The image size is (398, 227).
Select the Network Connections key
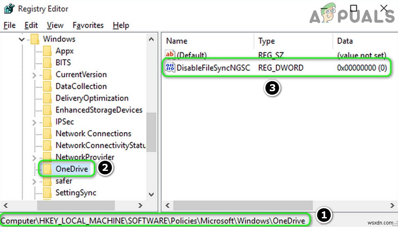(x=94, y=133)
